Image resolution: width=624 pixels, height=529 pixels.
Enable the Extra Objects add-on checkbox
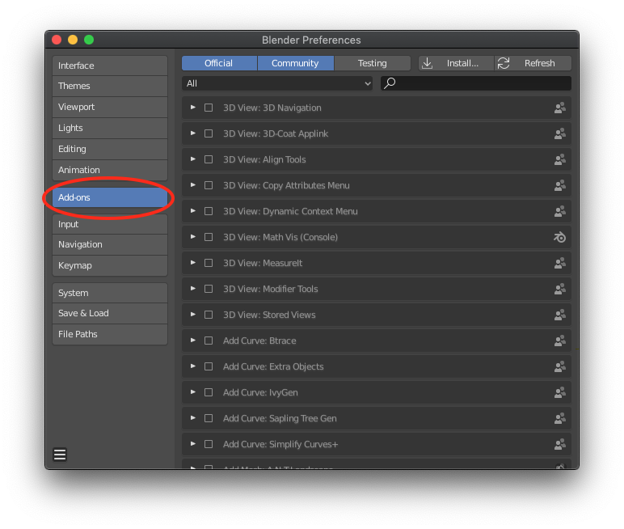tap(209, 366)
